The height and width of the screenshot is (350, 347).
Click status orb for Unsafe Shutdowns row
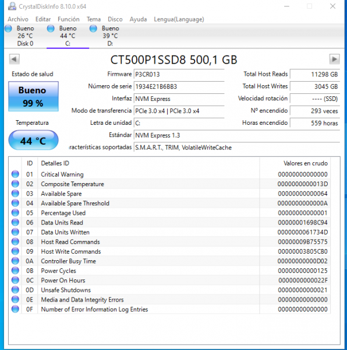coord(15,290)
